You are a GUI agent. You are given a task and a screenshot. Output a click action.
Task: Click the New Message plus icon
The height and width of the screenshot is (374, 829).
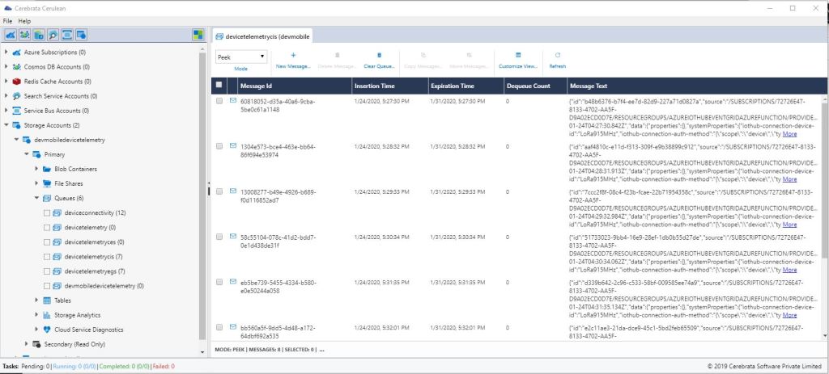pos(293,55)
